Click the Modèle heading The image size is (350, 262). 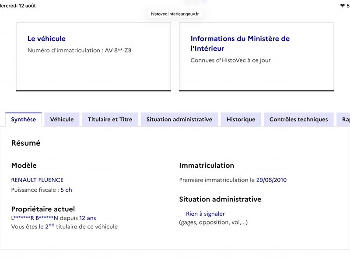[x=24, y=165]
